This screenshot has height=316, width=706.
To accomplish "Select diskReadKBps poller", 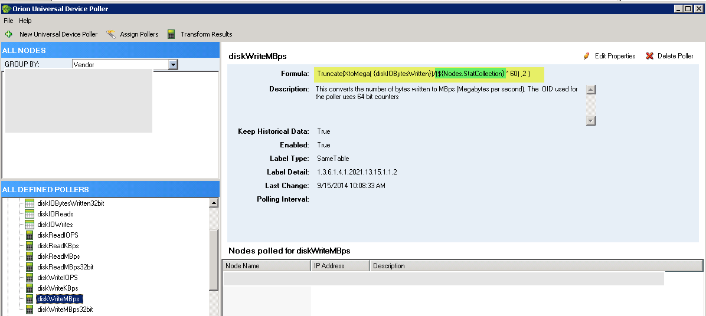I will 58,246.
